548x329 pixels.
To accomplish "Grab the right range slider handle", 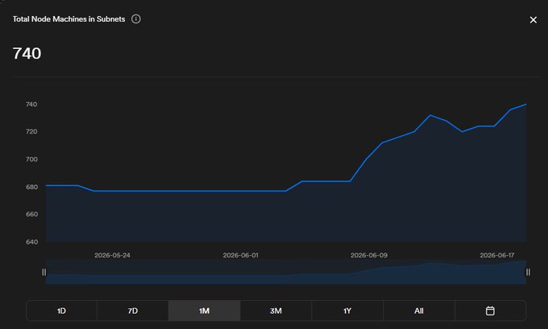I will (528, 272).
